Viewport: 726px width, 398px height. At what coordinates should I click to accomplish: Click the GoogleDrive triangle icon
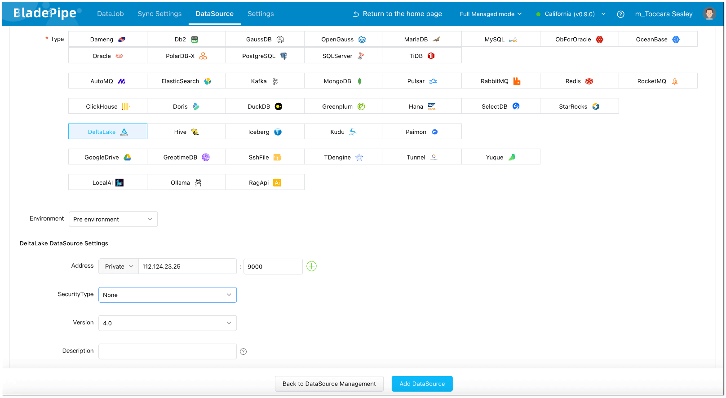128,157
